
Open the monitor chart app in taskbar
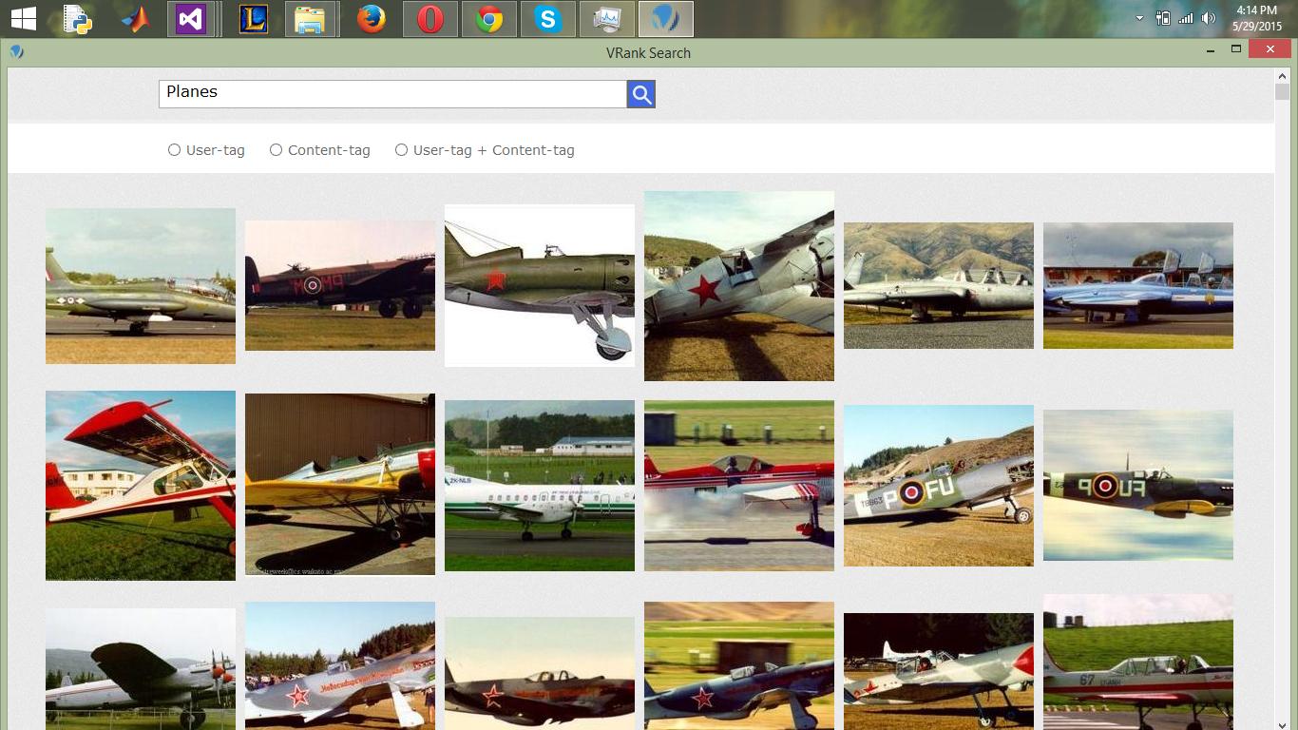pyautogui.click(x=606, y=19)
